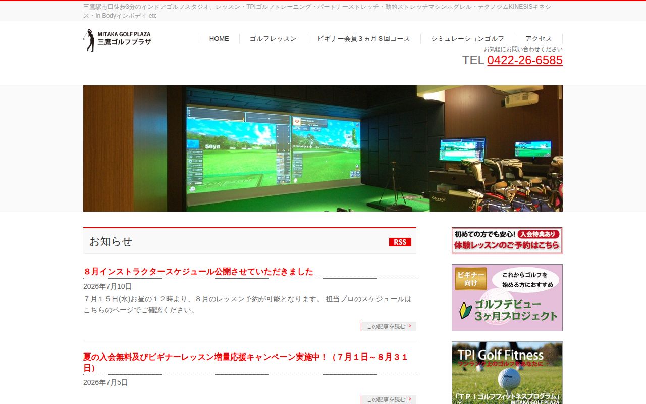Viewport: 646px width, 404px height.
Task: Open the アクセス menu item
Action: click(539, 39)
